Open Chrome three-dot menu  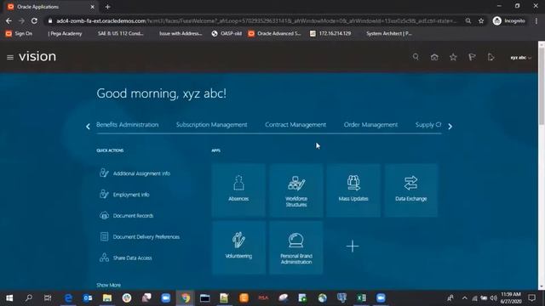536,20
